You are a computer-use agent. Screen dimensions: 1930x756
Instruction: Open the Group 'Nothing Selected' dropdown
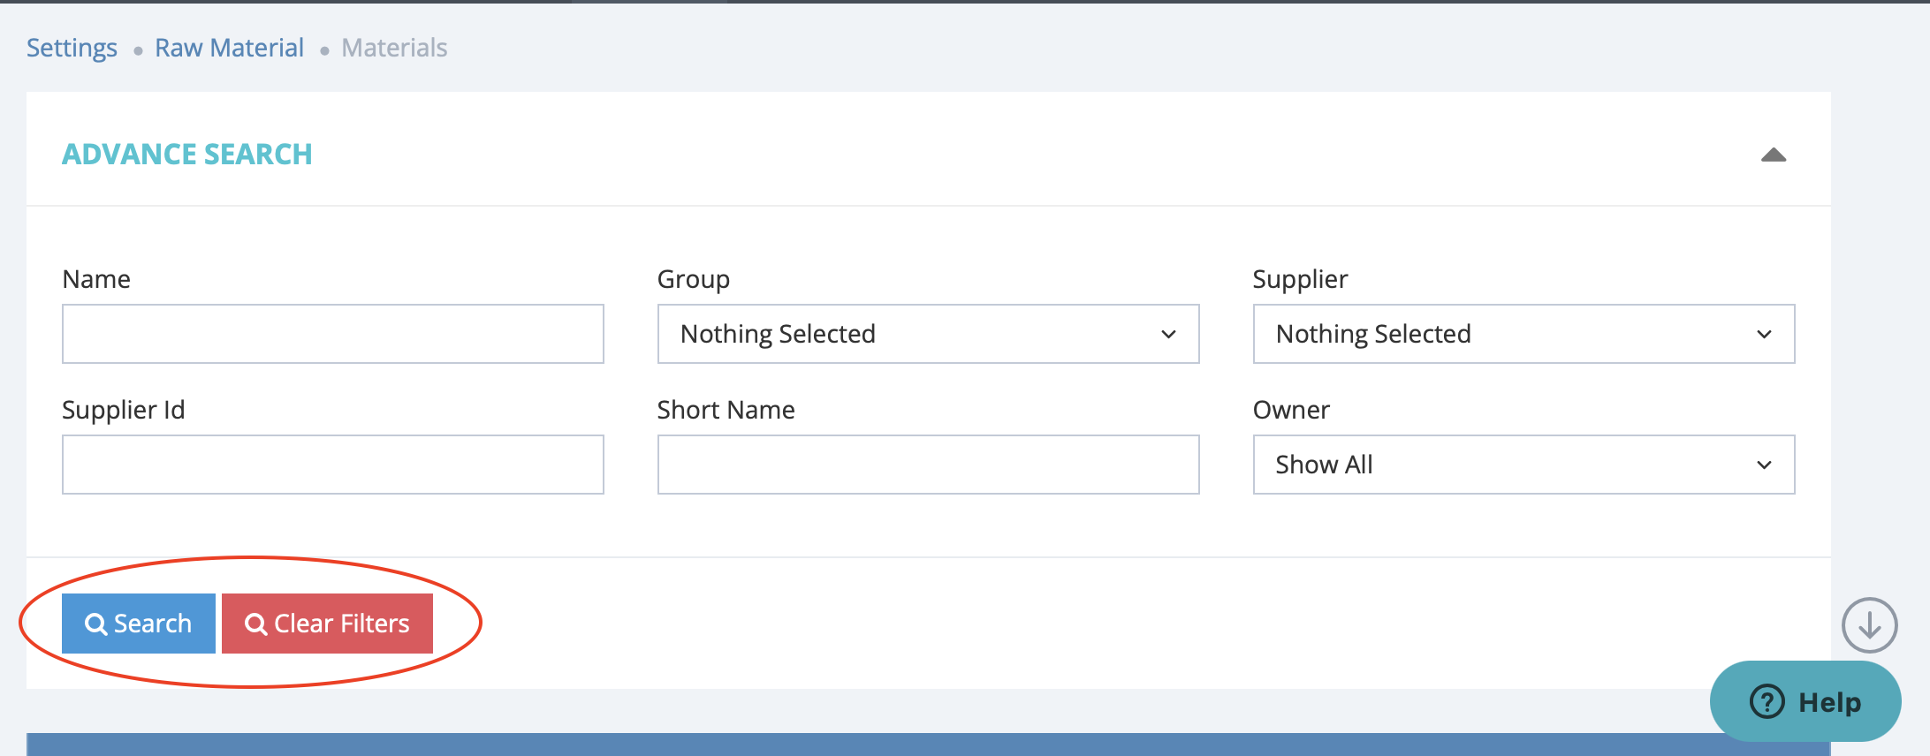pos(927,334)
